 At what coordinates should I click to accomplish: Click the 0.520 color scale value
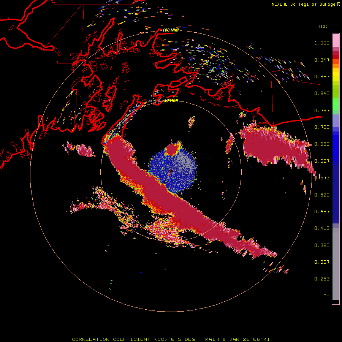click(322, 195)
